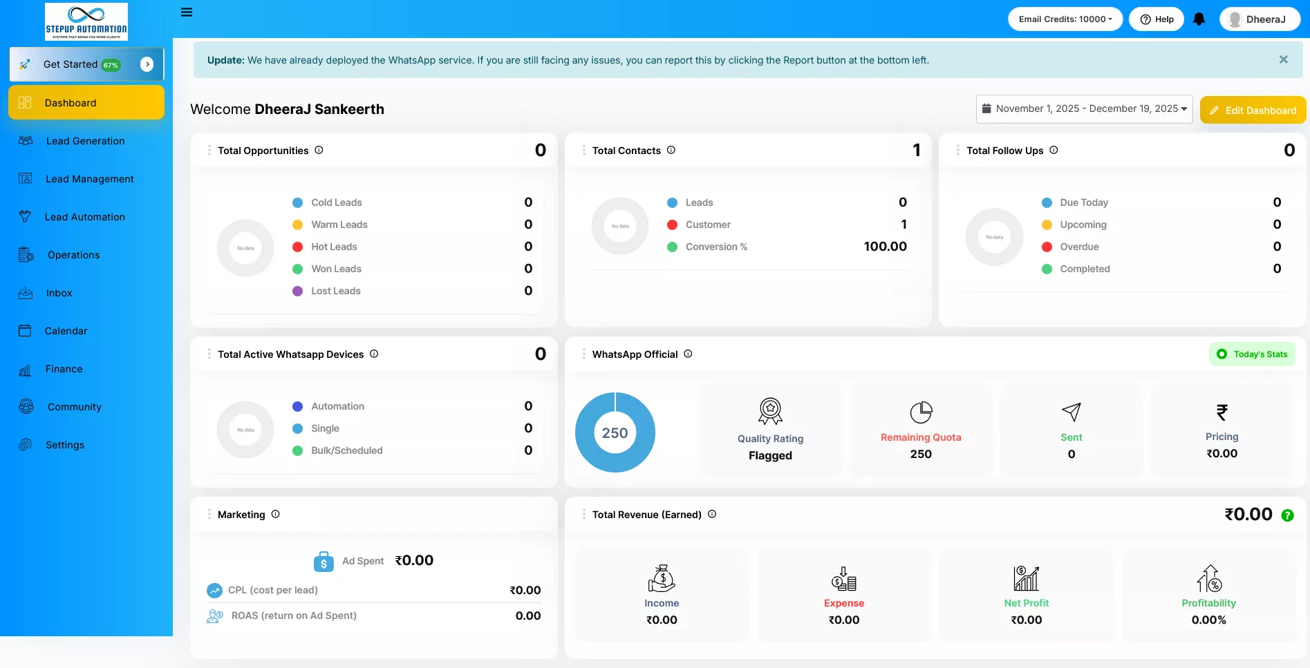
Task: Open Lead Generation in the sidebar
Action: pyautogui.click(x=85, y=141)
